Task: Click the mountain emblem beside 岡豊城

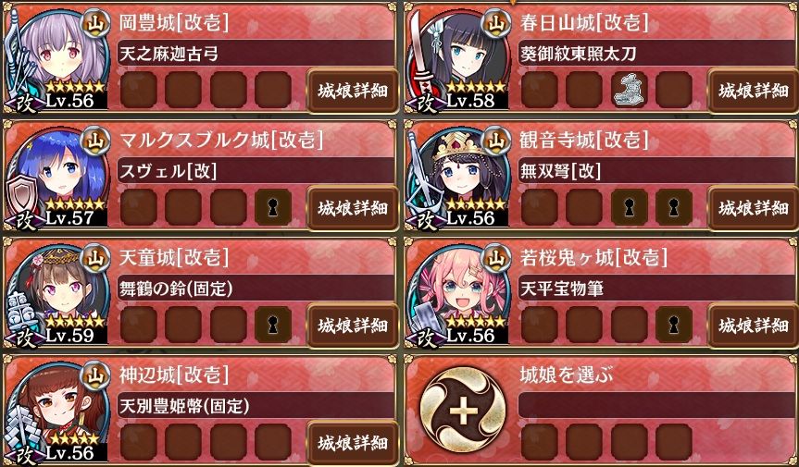Action: pyautogui.click(x=95, y=23)
